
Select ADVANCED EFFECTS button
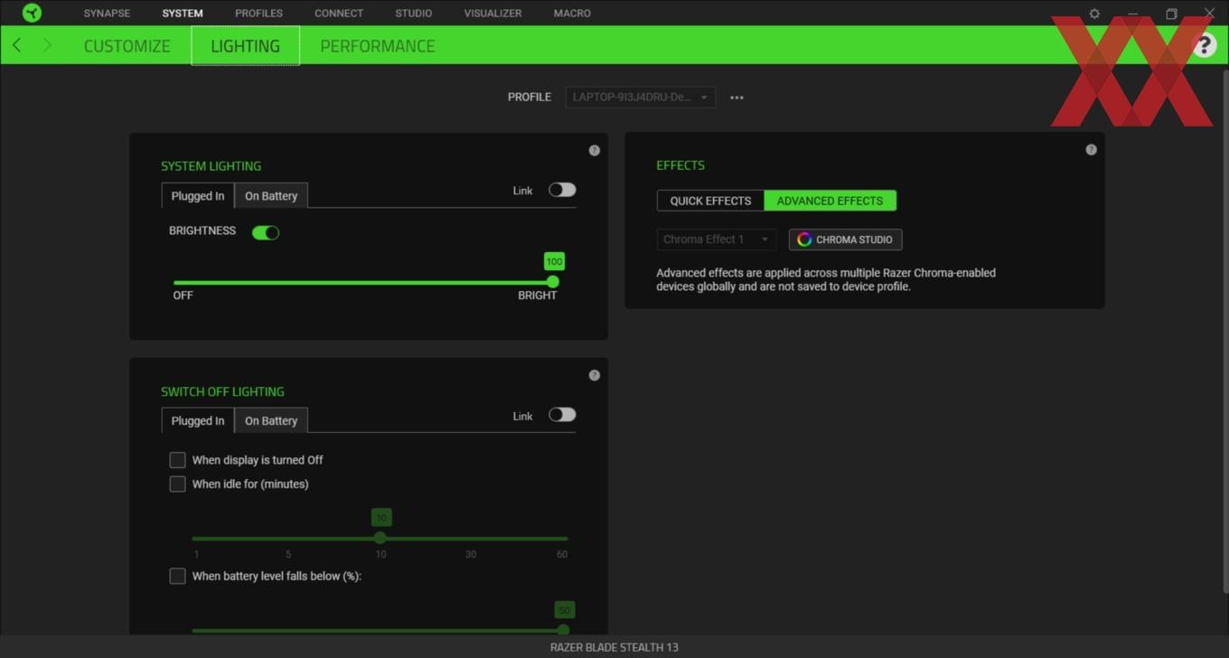point(830,201)
